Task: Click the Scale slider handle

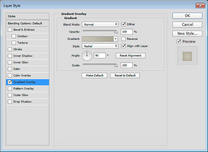Action: tap(116, 65)
